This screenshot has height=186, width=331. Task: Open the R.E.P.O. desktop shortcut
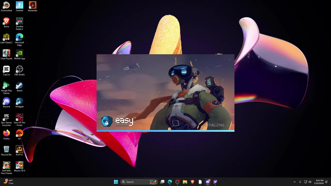(19, 151)
